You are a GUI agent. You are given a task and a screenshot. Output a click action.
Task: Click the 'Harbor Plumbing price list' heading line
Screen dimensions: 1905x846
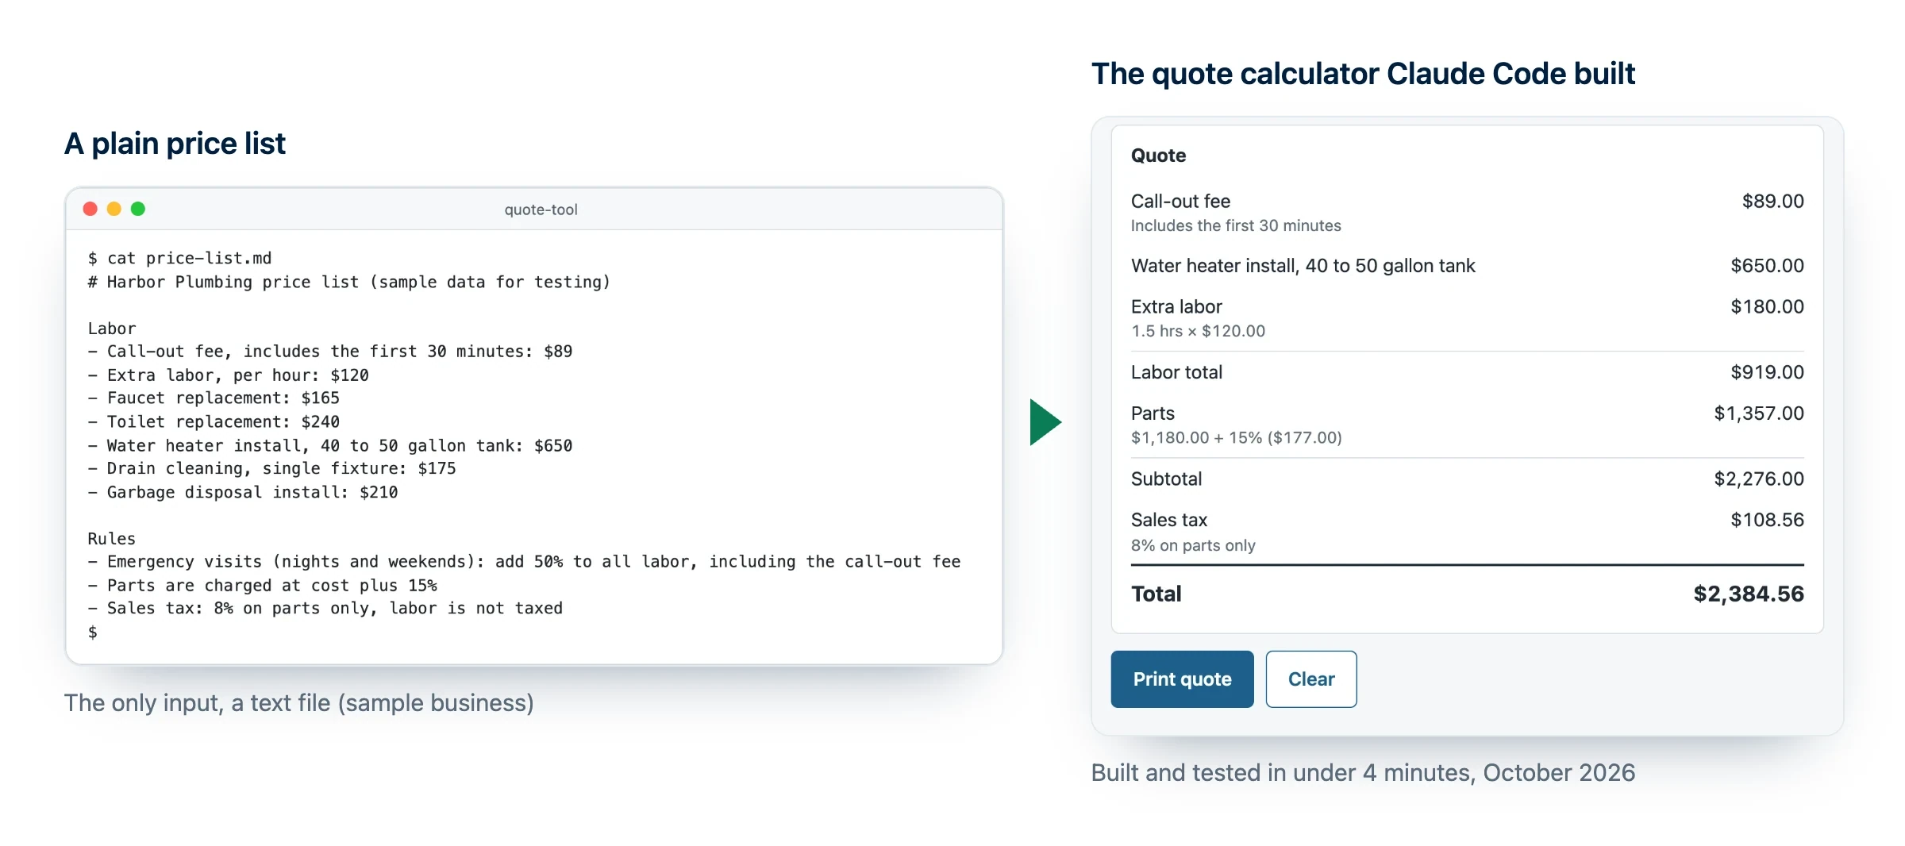[x=349, y=282]
